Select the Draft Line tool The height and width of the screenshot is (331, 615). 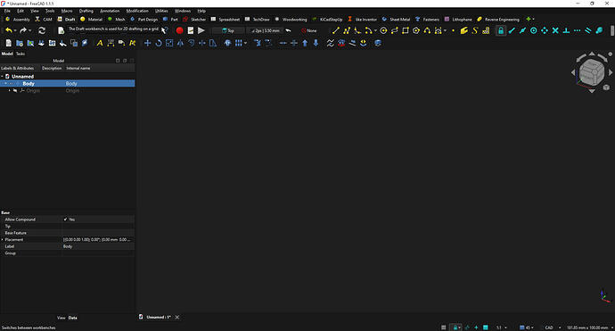pyautogui.click(x=336, y=30)
